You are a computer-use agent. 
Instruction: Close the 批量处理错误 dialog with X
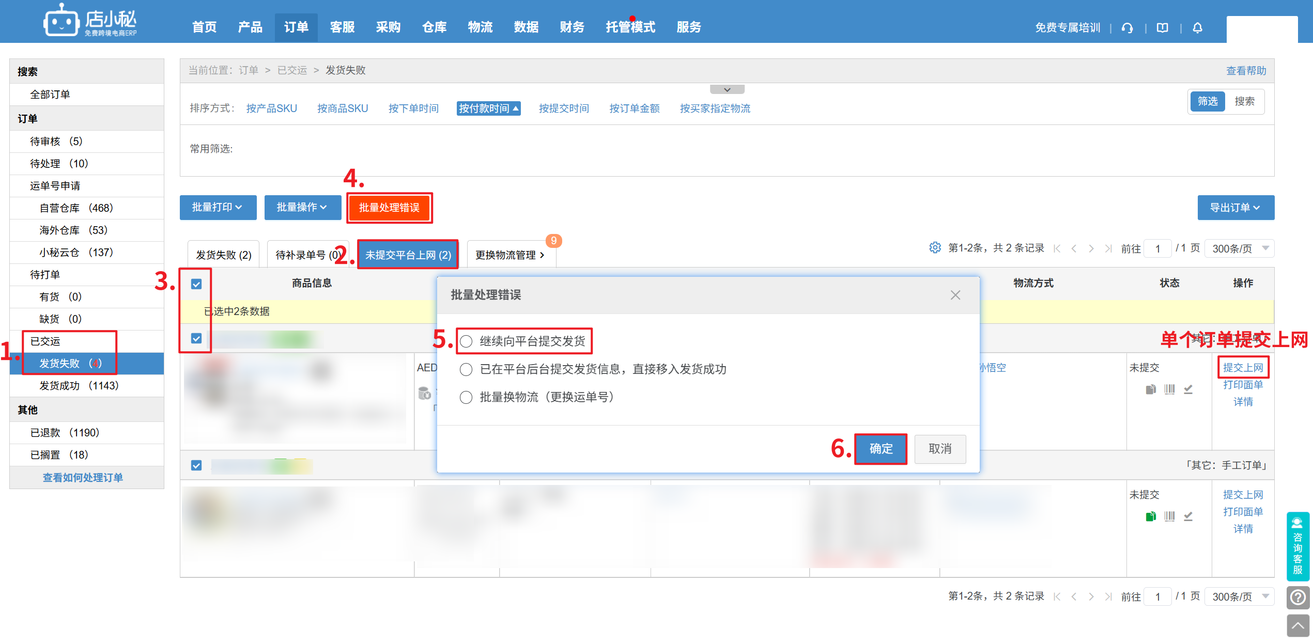pyautogui.click(x=955, y=295)
